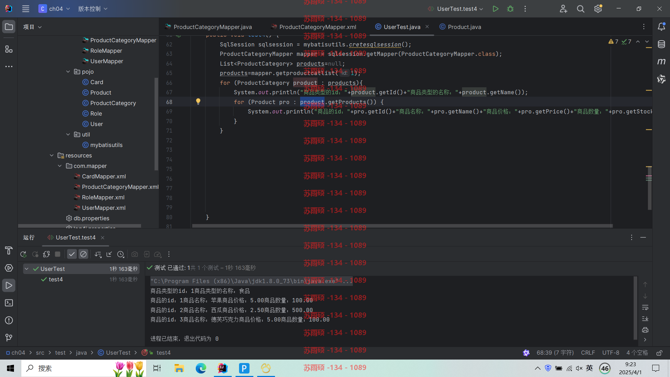Start debugging with the bug icon

[510, 9]
